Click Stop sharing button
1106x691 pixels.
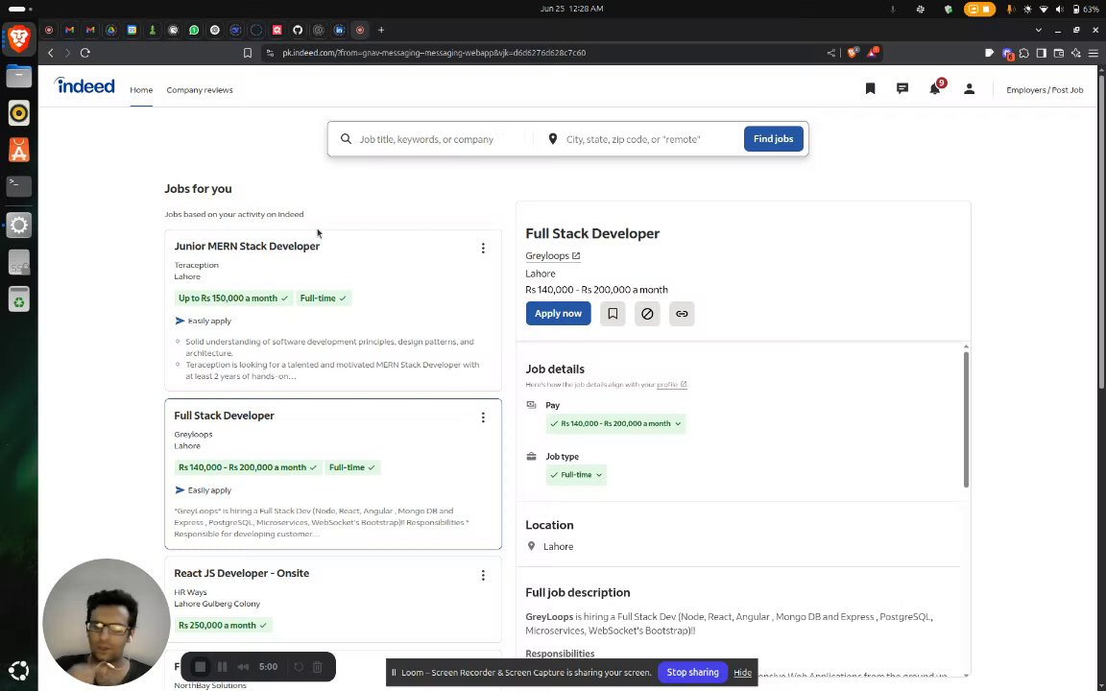click(692, 673)
